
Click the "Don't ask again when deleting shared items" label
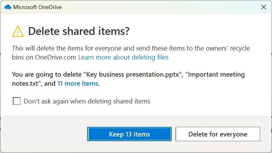[x=87, y=101]
